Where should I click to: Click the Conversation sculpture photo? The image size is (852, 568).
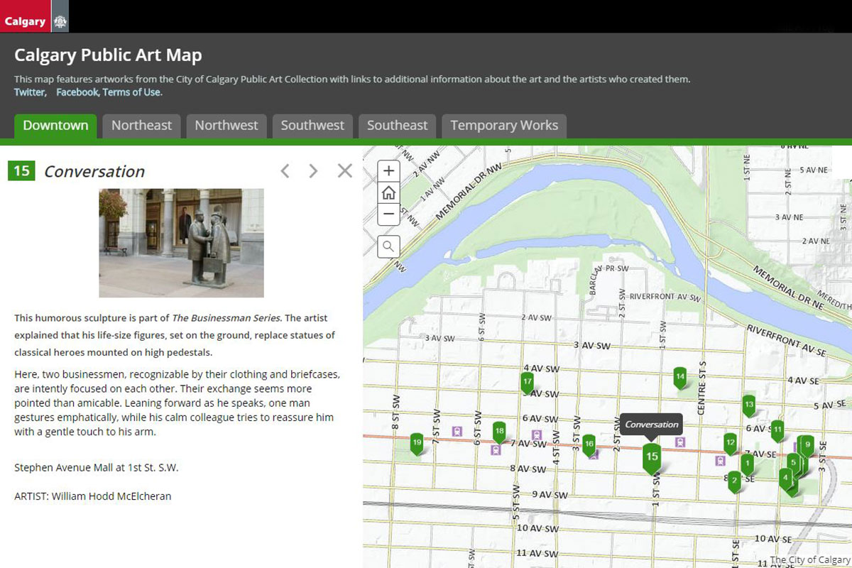pyautogui.click(x=181, y=243)
